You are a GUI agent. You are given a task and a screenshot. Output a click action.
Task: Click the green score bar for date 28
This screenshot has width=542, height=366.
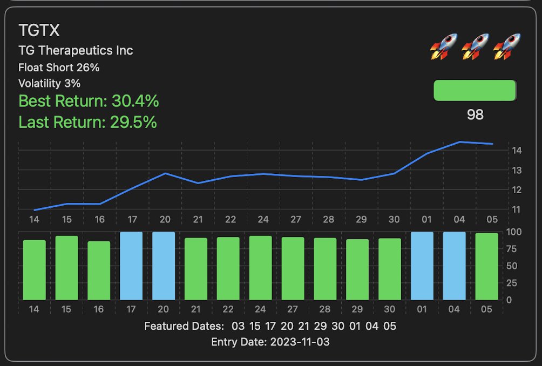[x=326, y=269]
